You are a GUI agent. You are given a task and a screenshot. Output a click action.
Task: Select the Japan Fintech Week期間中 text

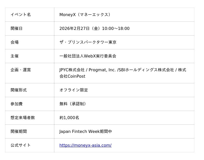[86, 131]
